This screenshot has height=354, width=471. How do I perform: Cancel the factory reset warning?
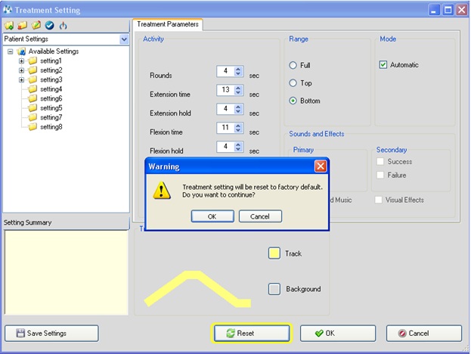260,216
